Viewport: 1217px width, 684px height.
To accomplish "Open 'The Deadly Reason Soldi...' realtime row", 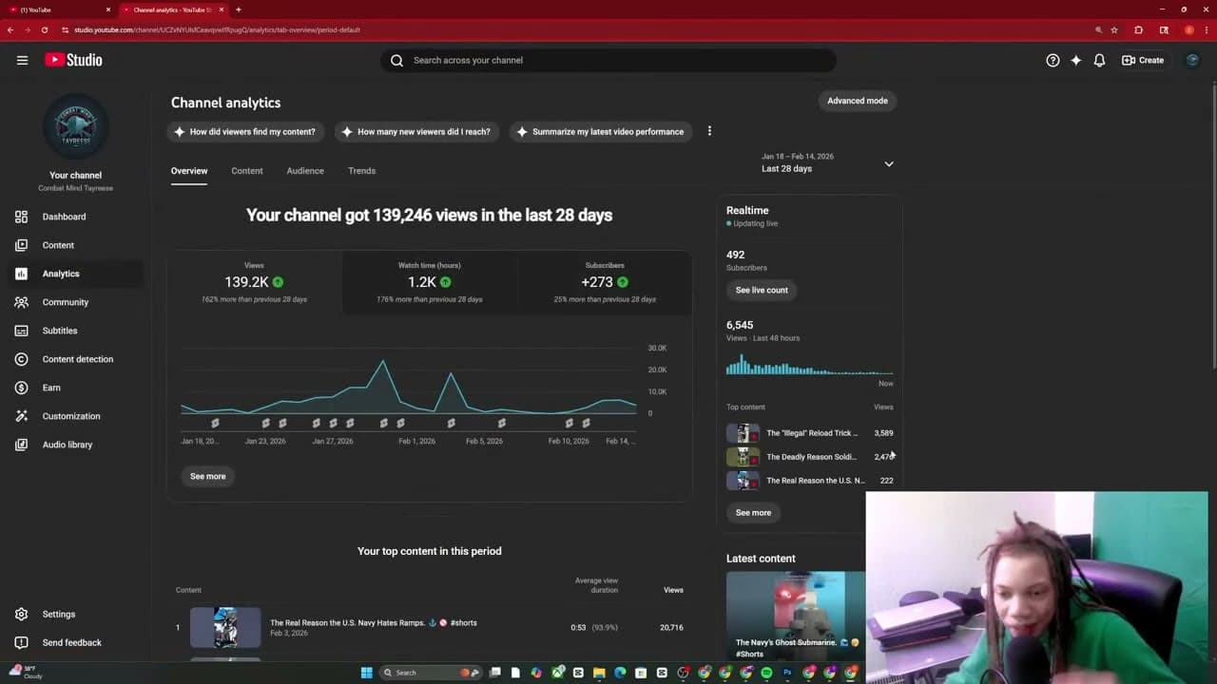I will [810, 457].
